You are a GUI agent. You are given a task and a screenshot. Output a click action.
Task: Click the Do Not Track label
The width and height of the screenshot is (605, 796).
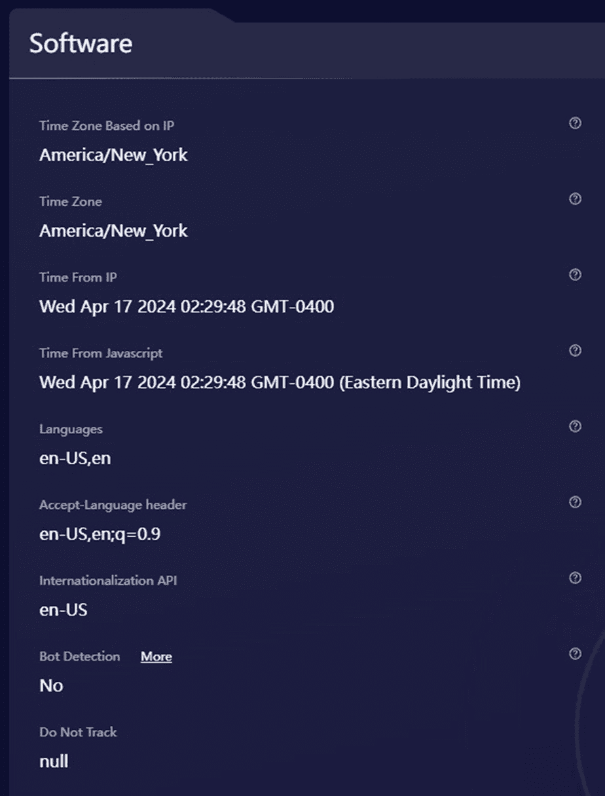pyautogui.click(x=78, y=732)
